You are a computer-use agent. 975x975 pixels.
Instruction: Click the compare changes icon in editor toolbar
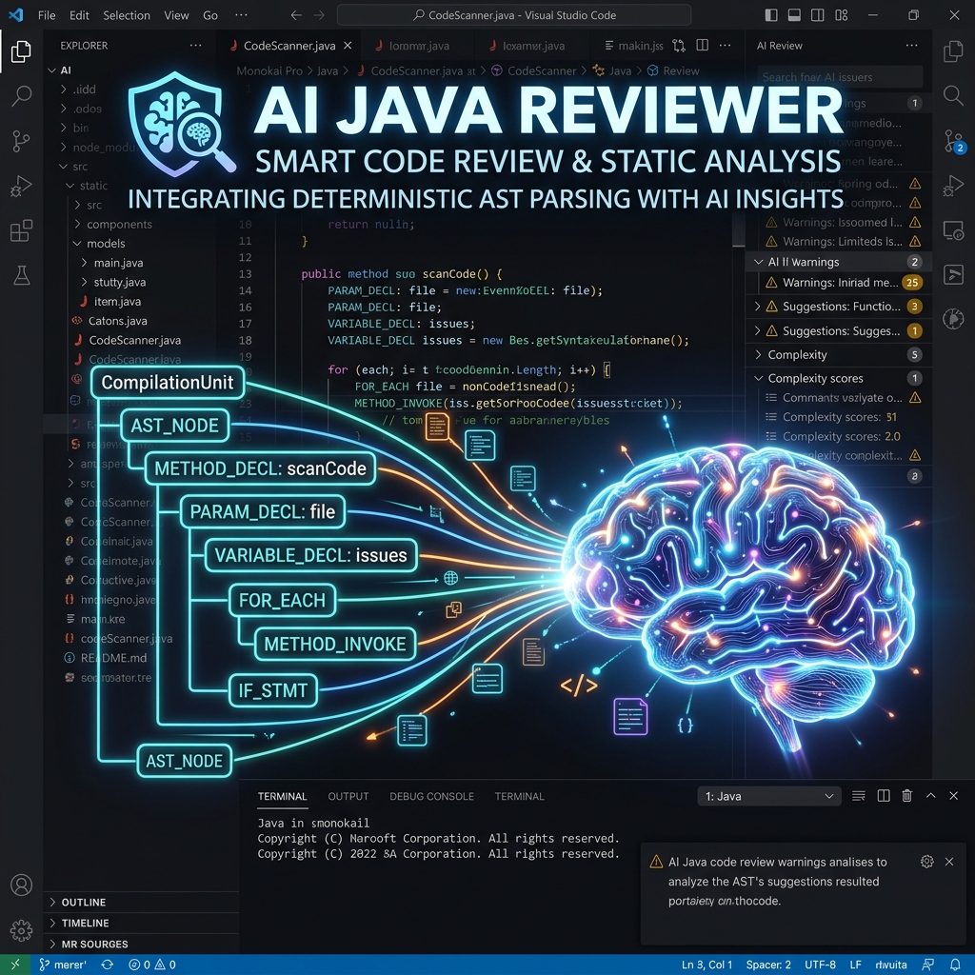tap(679, 46)
